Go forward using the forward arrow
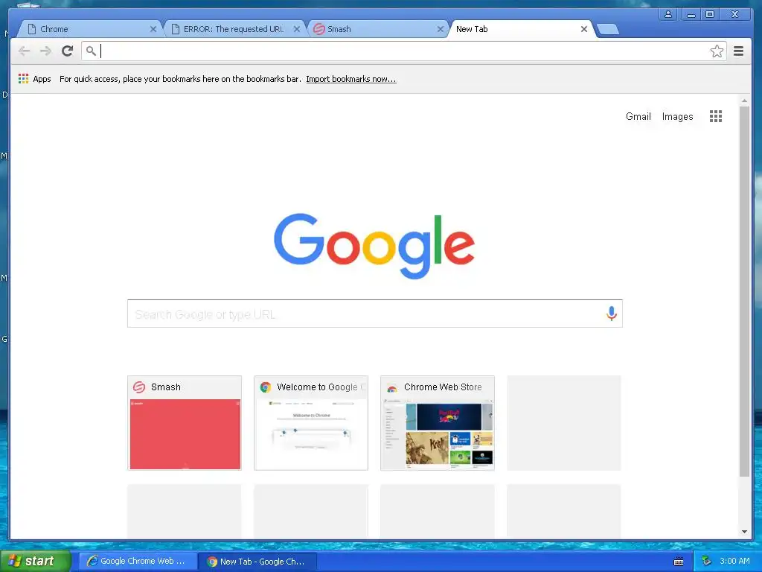Screen dimensions: 762x572 [45, 51]
